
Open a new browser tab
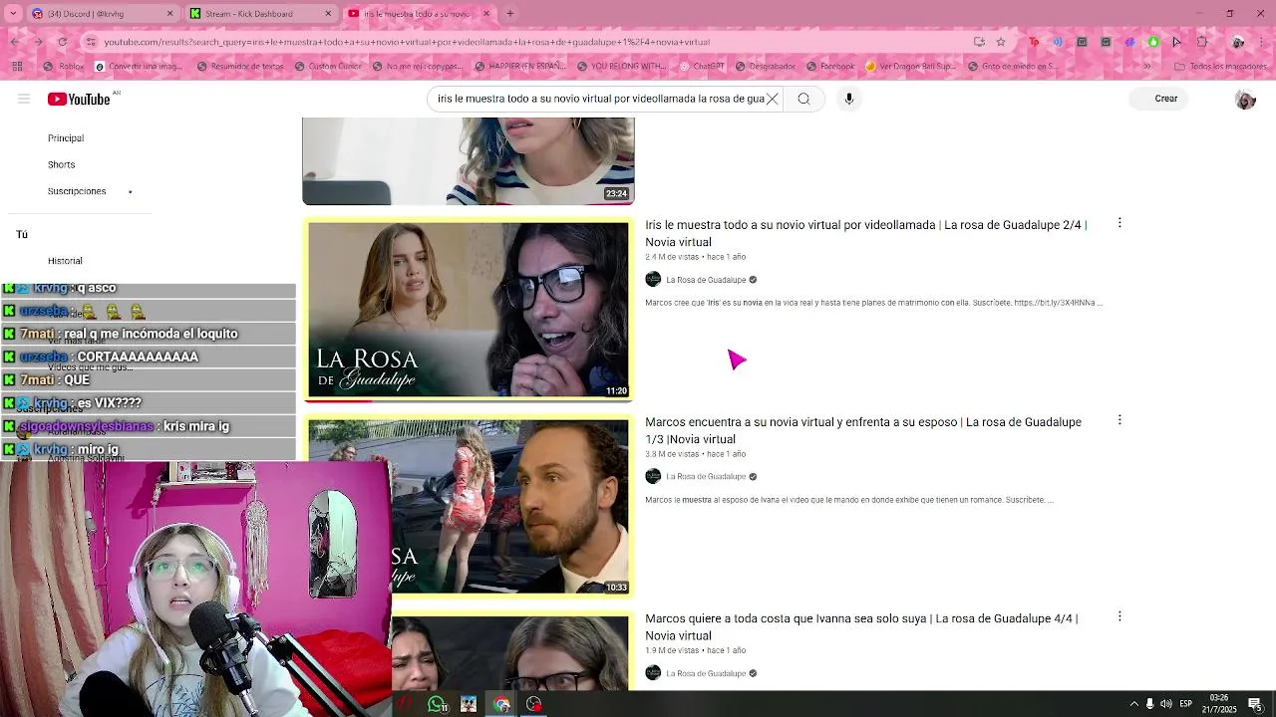click(509, 14)
